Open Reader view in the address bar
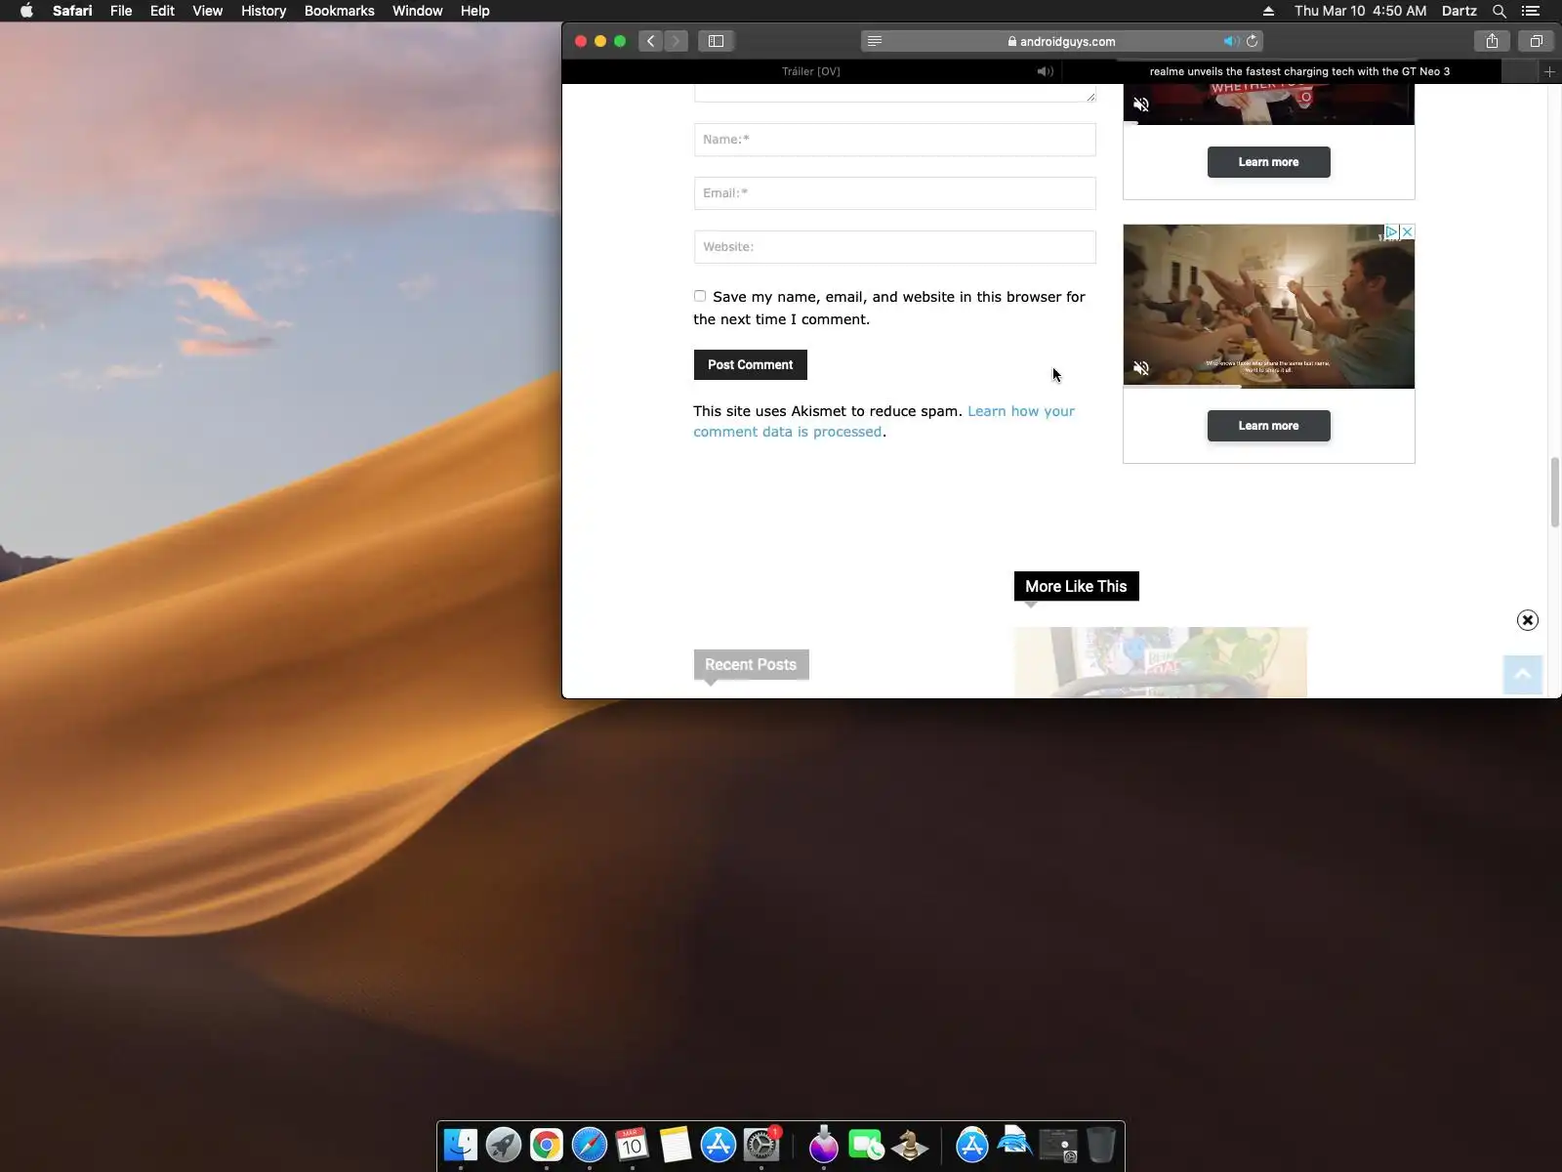Screen dimensions: 1562x1172 875,41
